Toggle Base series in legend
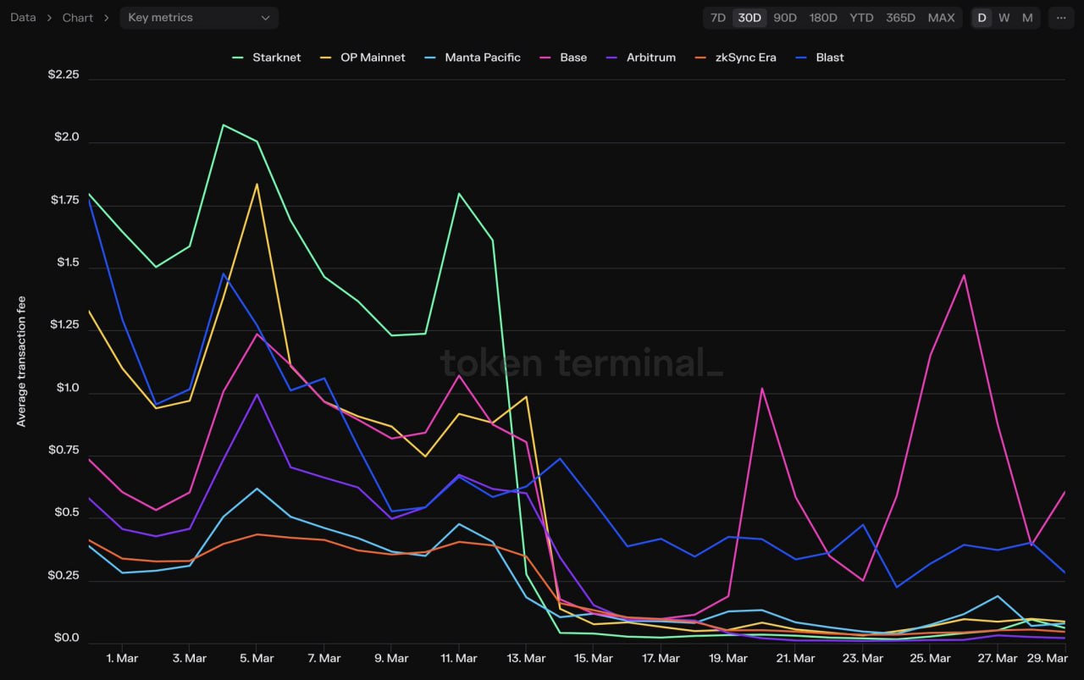1084x680 pixels. click(x=562, y=58)
